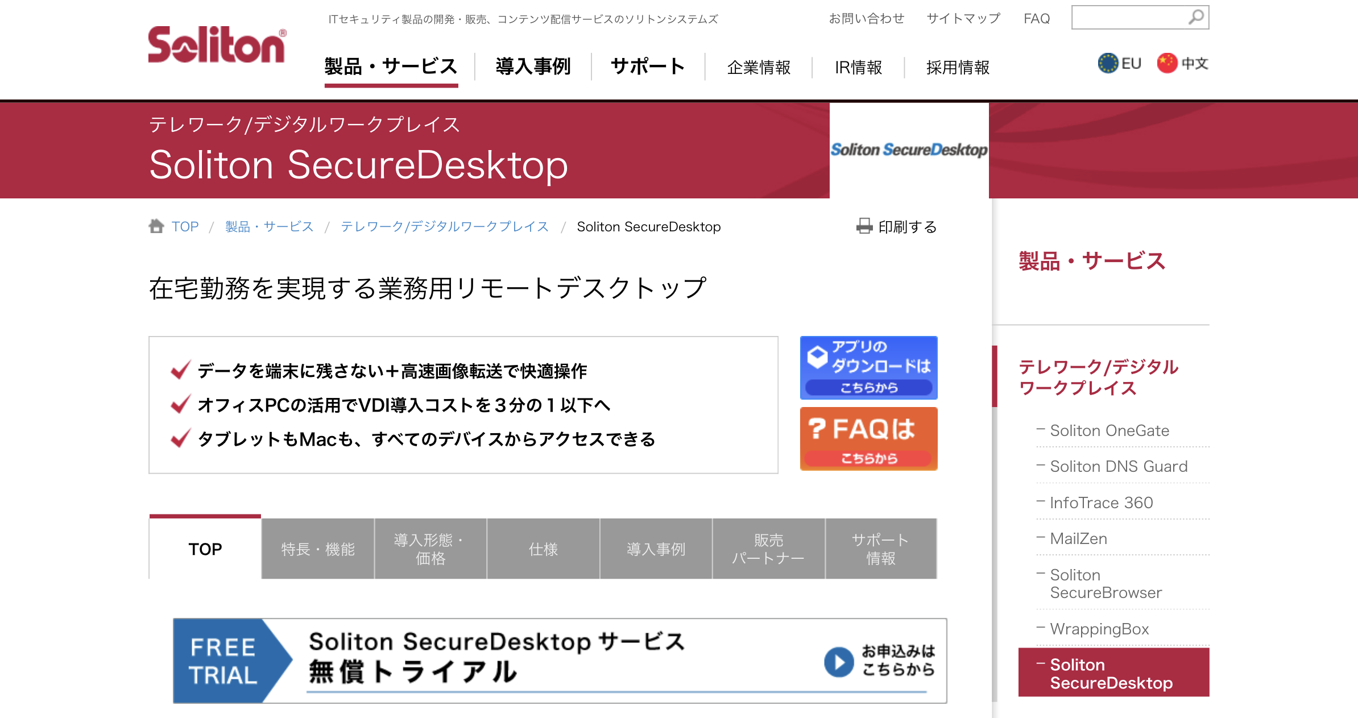The width and height of the screenshot is (1358, 718).
Task: Click the Soliton SecureDesktop product logo
Action: (909, 150)
